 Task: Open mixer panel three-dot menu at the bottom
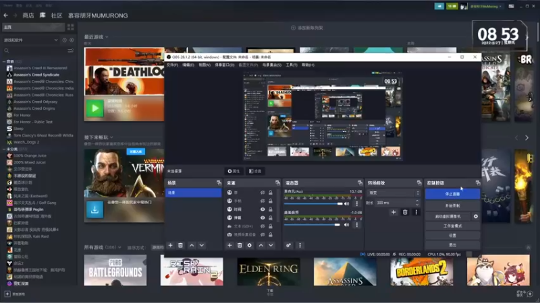(x=300, y=245)
